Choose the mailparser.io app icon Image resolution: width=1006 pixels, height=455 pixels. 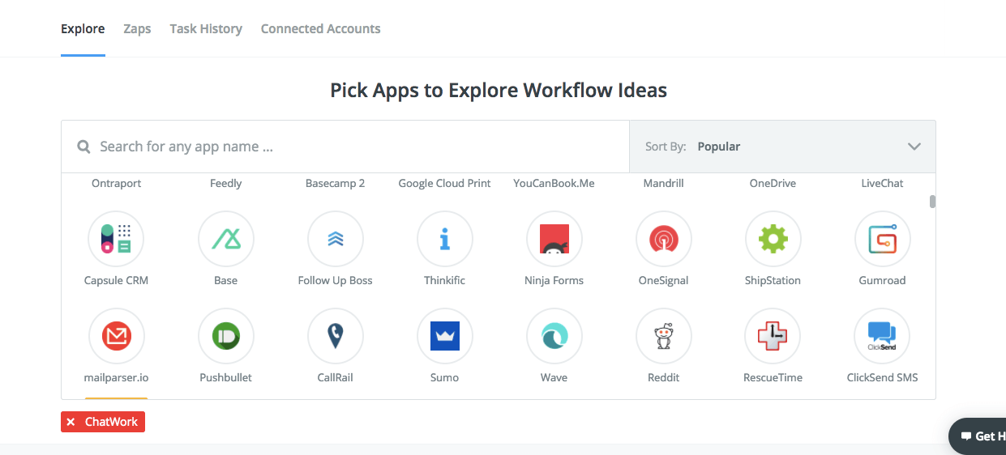pyautogui.click(x=116, y=336)
